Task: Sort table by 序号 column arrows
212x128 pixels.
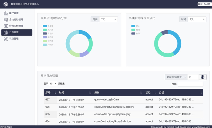Action: click(x=55, y=93)
